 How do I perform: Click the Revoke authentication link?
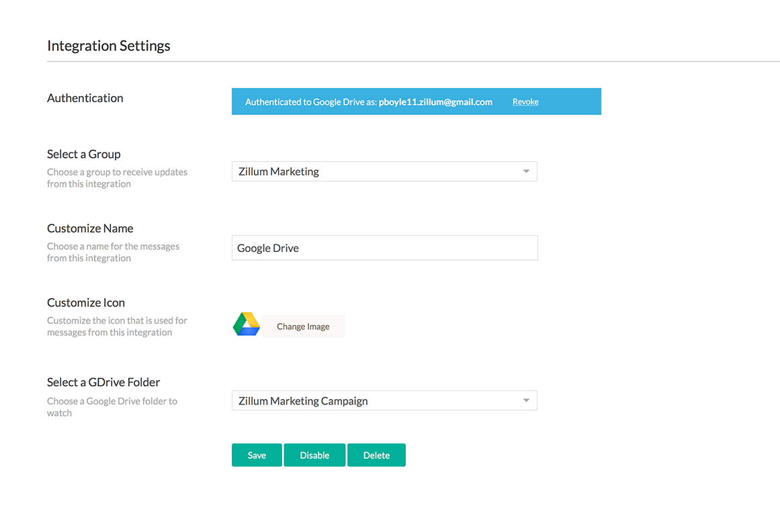[525, 102]
